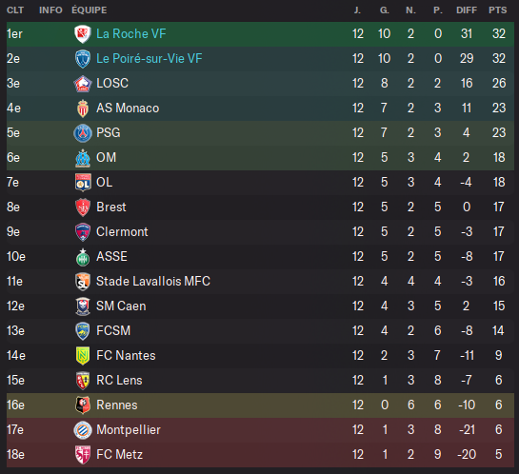The height and width of the screenshot is (474, 519).
Task: Open Le Poiré-sur-Vie VF team link
Action: pos(149,59)
